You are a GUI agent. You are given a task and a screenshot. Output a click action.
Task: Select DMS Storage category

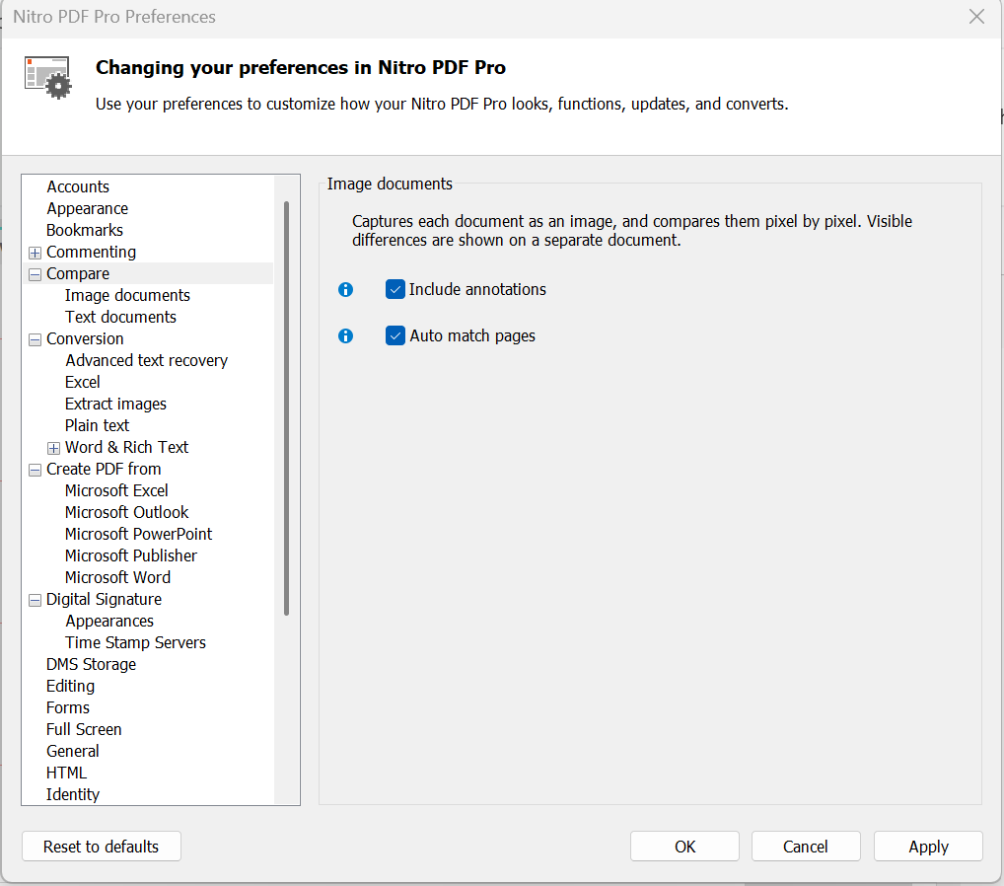tap(91, 664)
